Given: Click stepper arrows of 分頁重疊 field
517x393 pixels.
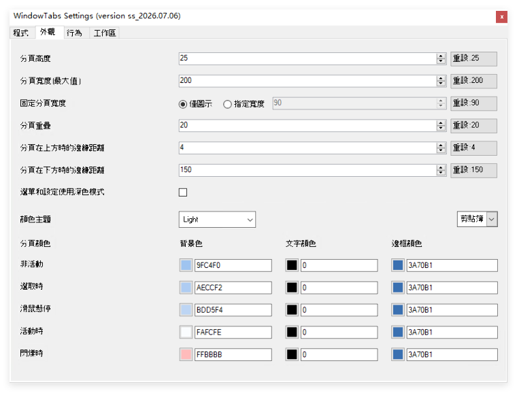Looking at the screenshot, I should [441, 126].
